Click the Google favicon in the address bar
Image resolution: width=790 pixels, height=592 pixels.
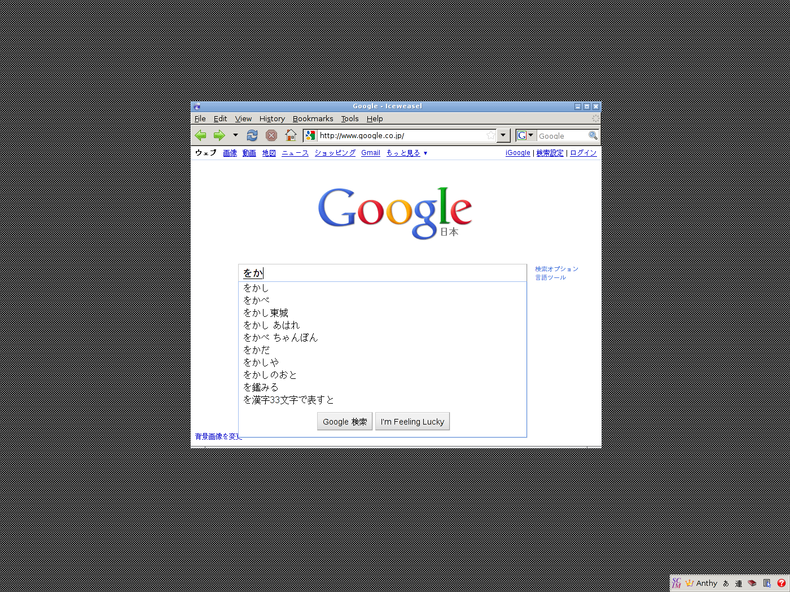pyautogui.click(x=310, y=135)
